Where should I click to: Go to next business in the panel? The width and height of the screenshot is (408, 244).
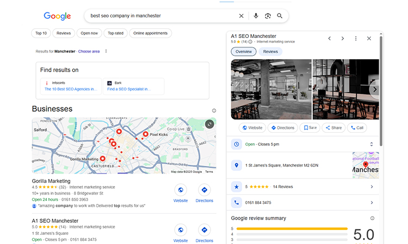[343, 38]
